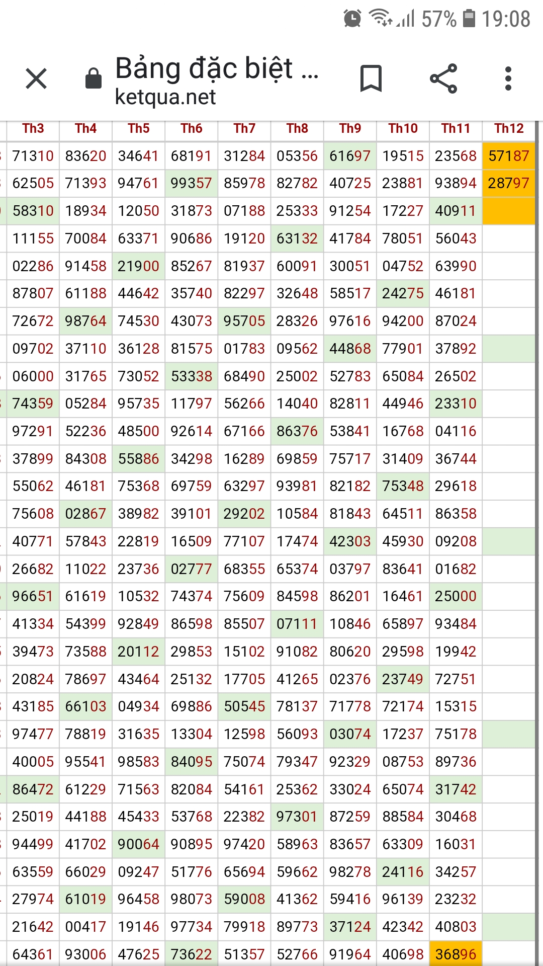
Task: Select the Th3 column header
Action: coord(33,128)
